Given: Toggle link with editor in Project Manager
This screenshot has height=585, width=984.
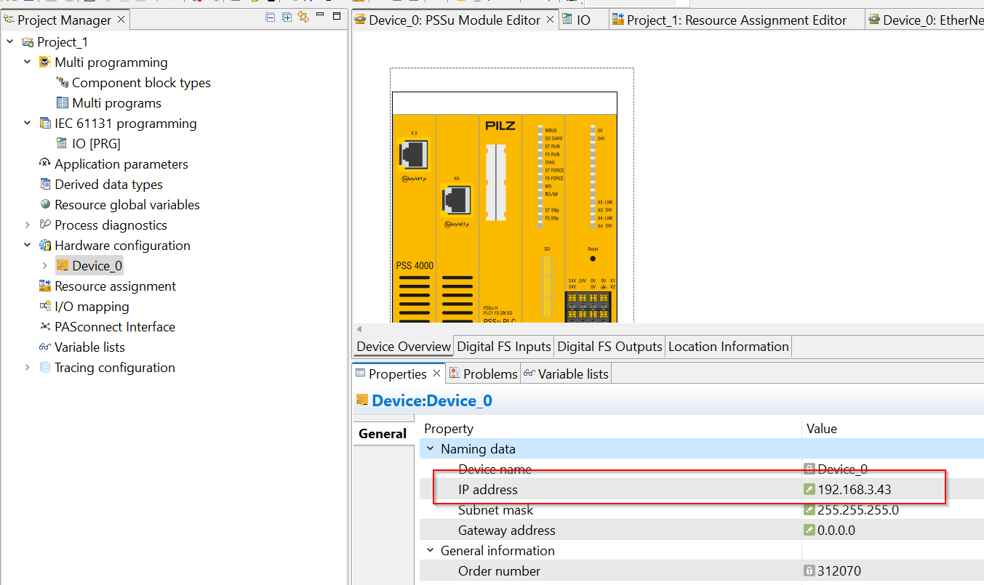Looking at the screenshot, I should coord(303,17).
